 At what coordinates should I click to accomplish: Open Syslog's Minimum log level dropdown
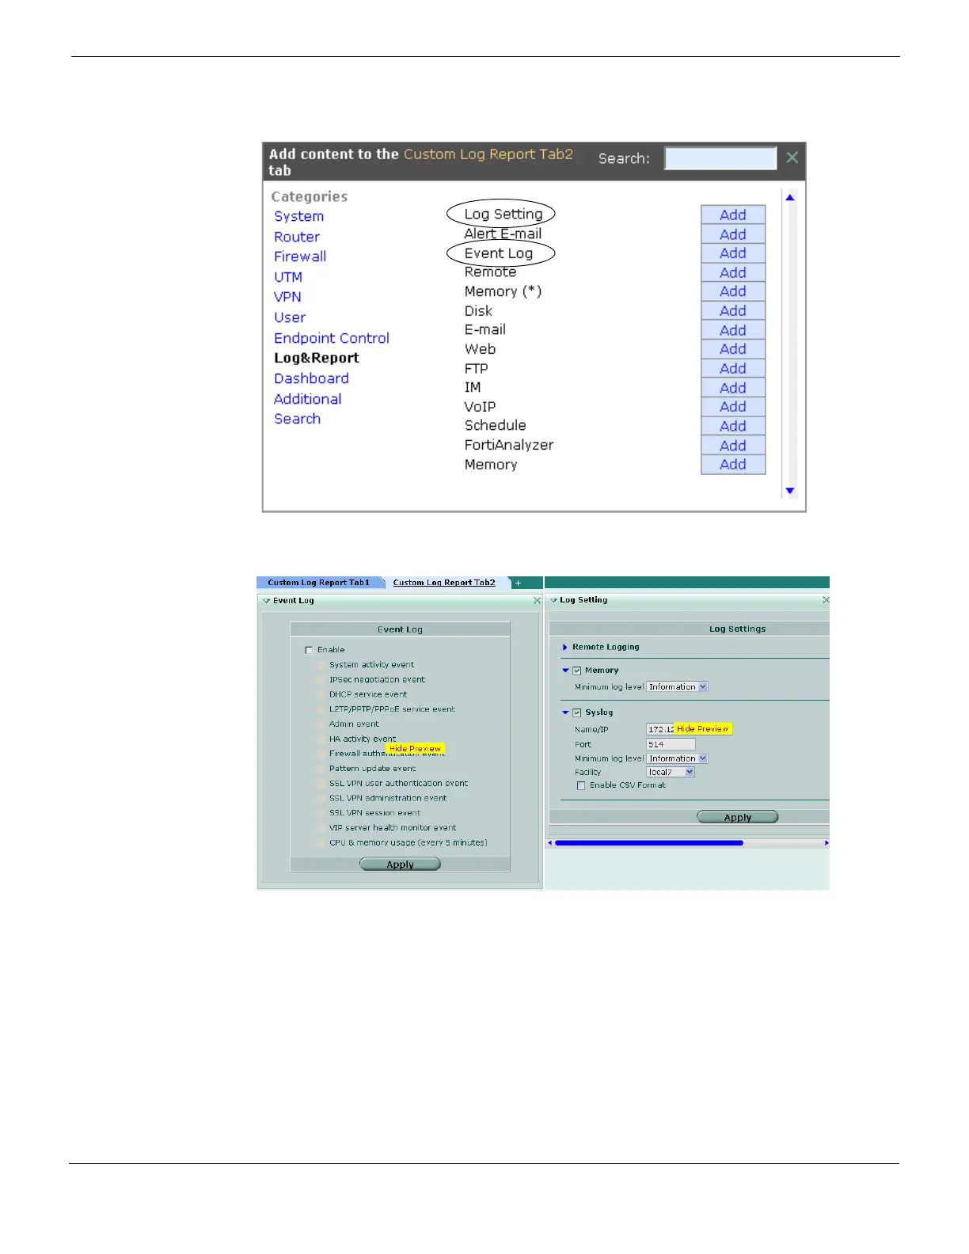pos(678,758)
